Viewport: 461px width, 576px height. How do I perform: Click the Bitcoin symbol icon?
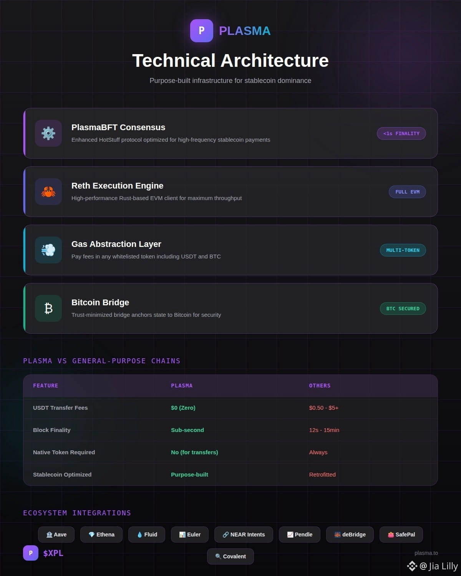pyautogui.click(x=48, y=308)
